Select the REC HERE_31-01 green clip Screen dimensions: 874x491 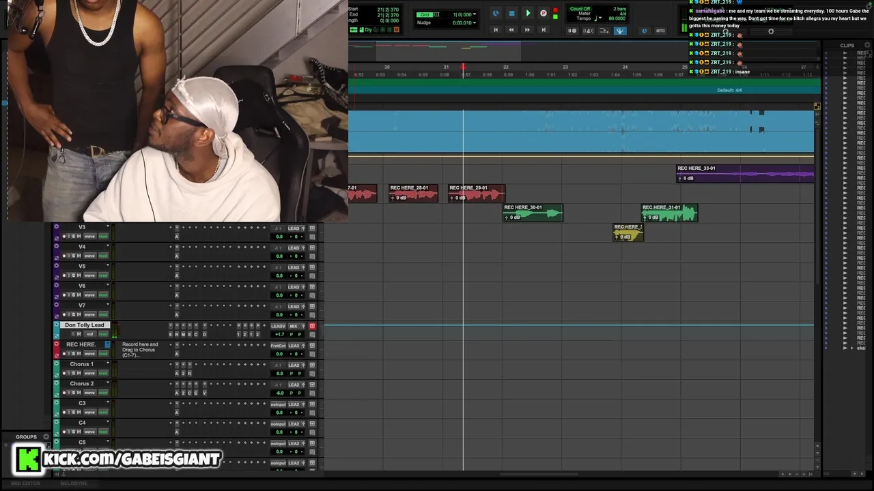pos(669,213)
